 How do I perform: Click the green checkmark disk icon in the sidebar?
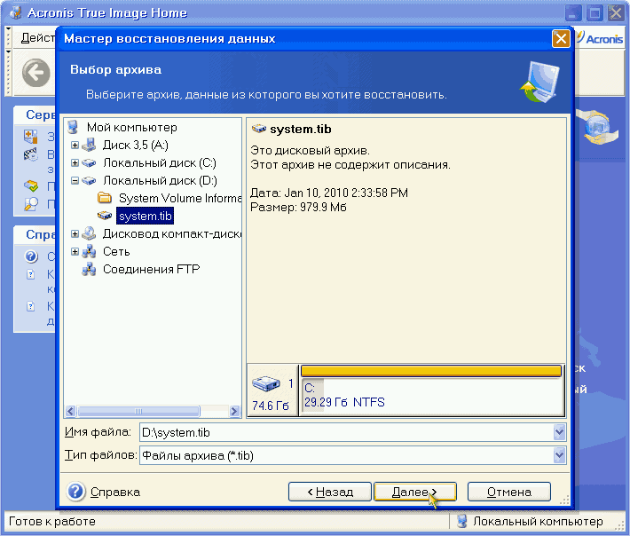click(x=30, y=186)
